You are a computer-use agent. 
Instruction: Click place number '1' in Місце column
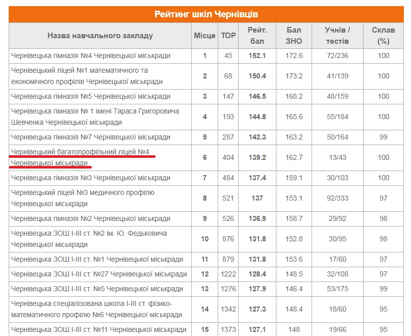(x=204, y=55)
